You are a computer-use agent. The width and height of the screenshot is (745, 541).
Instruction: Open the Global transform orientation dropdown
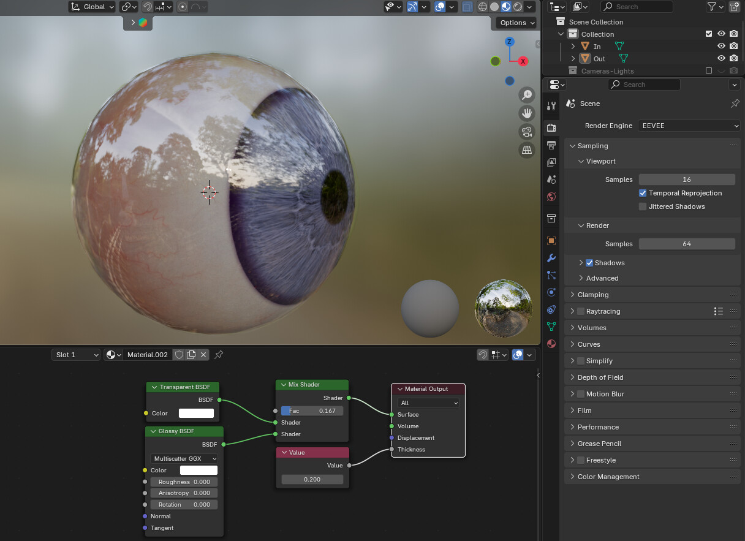tap(92, 7)
